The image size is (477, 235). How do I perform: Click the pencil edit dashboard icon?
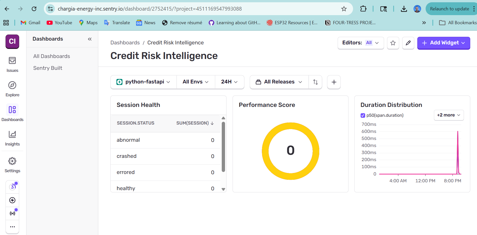pyautogui.click(x=408, y=43)
